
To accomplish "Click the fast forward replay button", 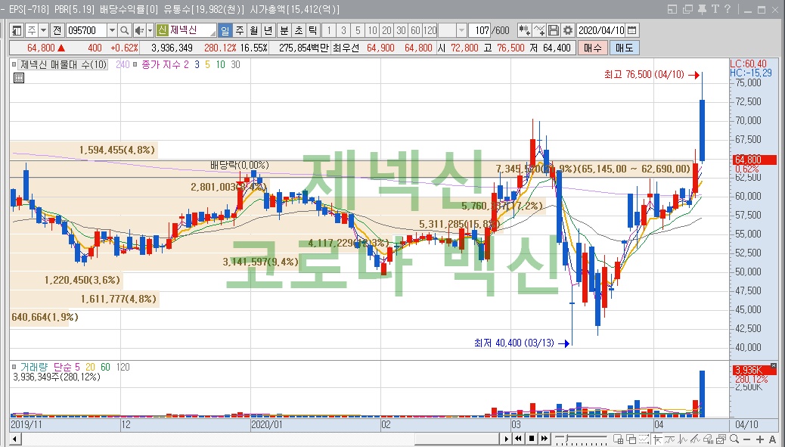I will click(x=545, y=439).
